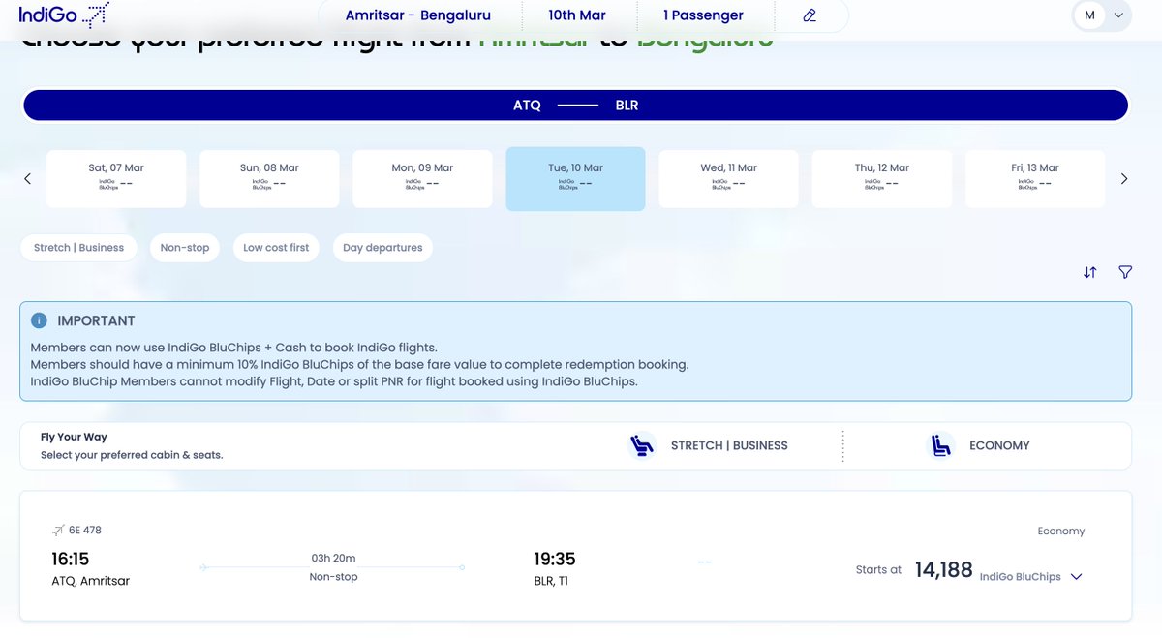Image resolution: width=1162 pixels, height=638 pixels.
Task: Click the ATQ — BLR route bar
Action: [575, 106]
